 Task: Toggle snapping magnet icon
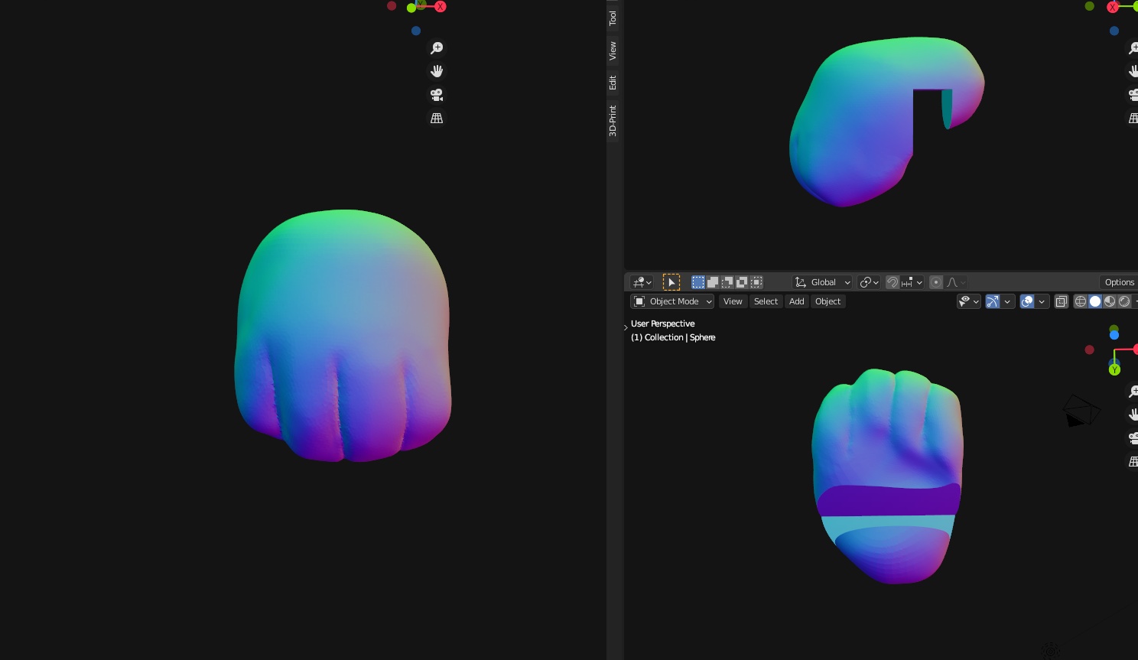click(x=893, y=282)
